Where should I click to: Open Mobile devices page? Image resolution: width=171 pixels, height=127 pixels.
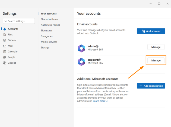tap(49, 42)
